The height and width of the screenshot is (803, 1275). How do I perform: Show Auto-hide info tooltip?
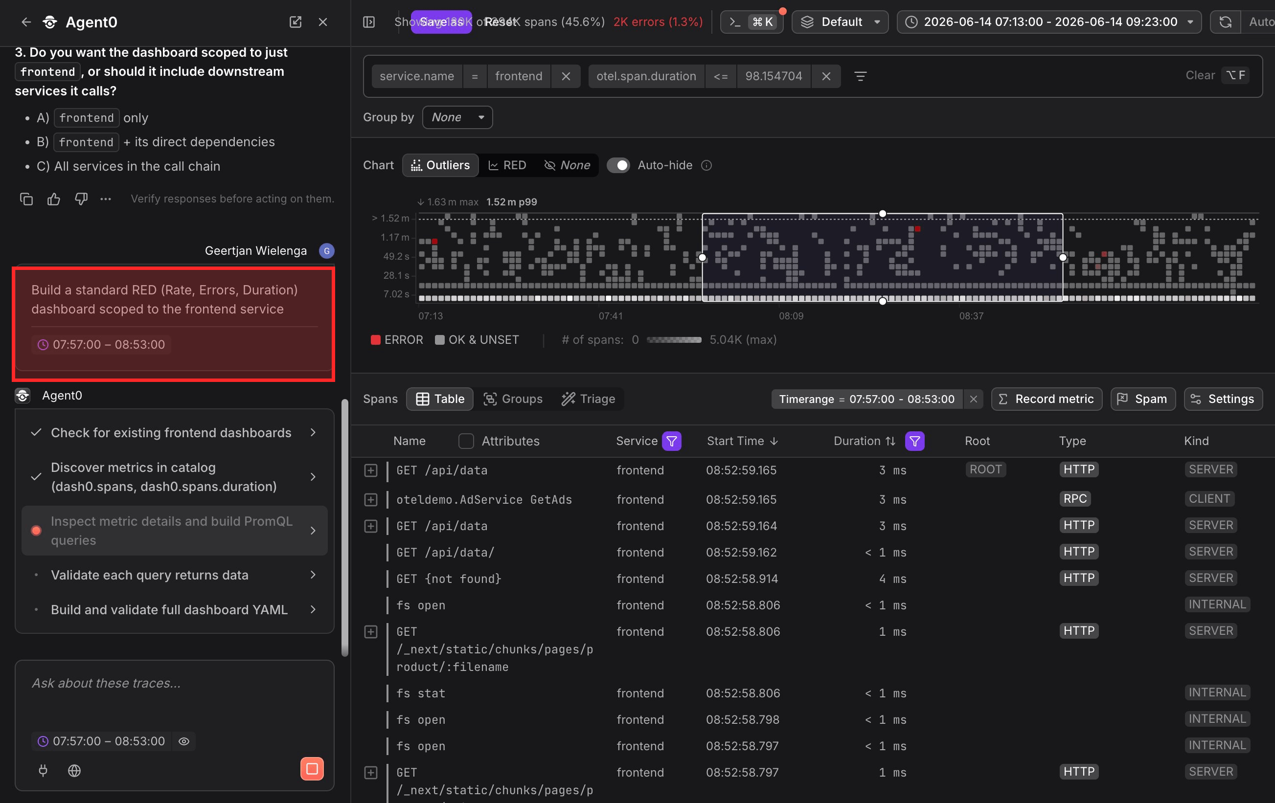706,165
